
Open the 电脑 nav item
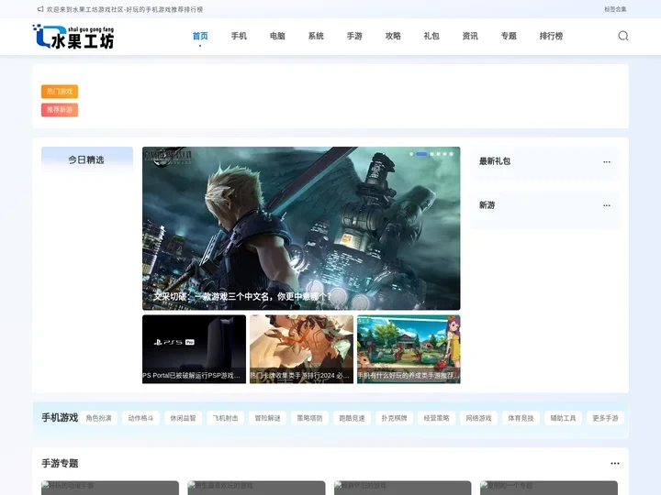(x=277, y=36)
